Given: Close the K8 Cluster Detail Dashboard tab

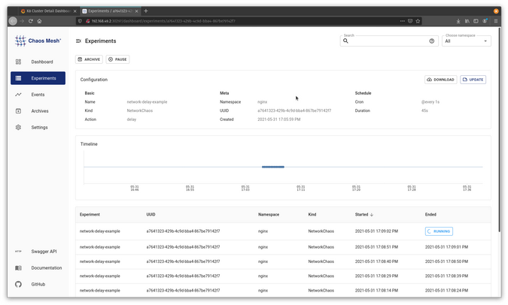Looking at the screenshot, I should (75, 11).
